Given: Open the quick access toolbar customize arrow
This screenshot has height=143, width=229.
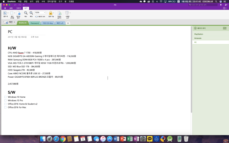Looking at the screenshot, I should point(24,5).
